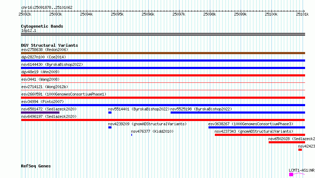Click the 25099k ruler tick label

[240, 14]
